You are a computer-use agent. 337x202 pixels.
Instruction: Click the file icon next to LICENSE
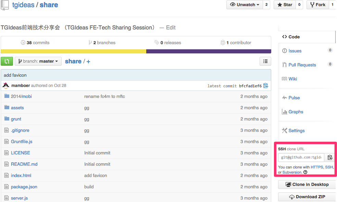(x=7, y=153)
